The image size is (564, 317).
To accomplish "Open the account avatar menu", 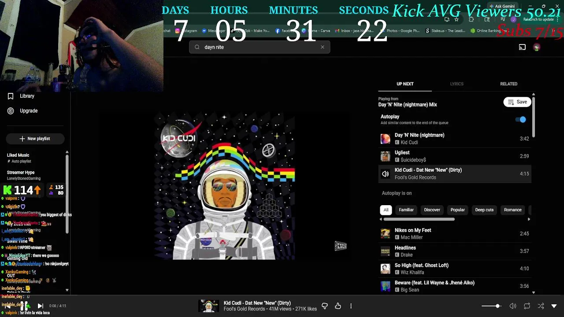I will (537, 47).
